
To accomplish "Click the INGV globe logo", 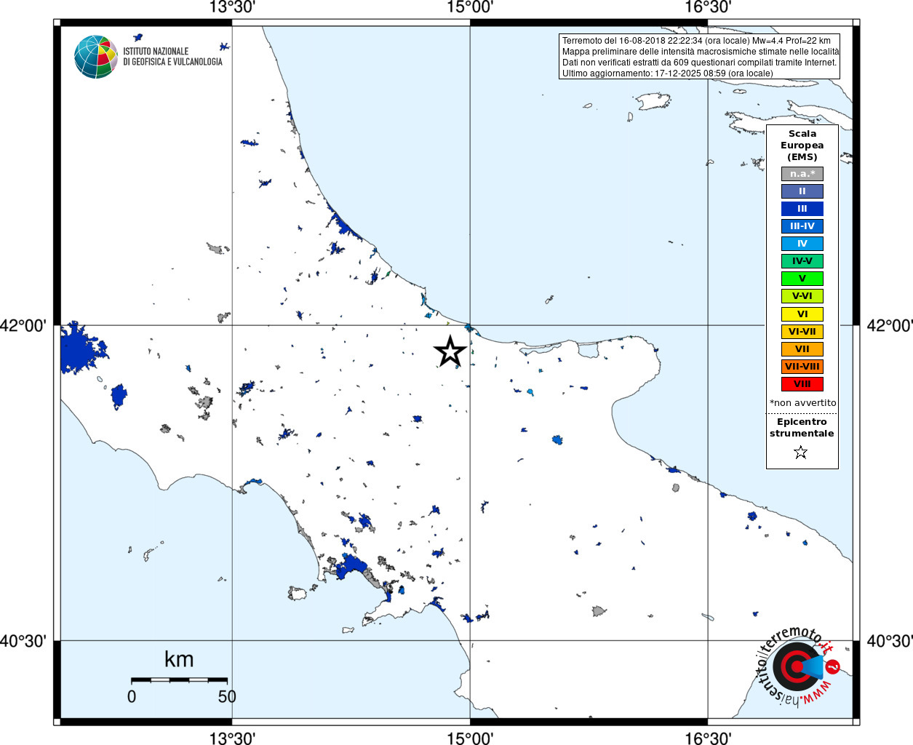I will coord(96,57).
